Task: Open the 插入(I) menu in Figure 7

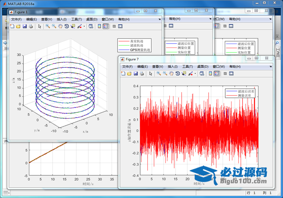Action: 173,67
